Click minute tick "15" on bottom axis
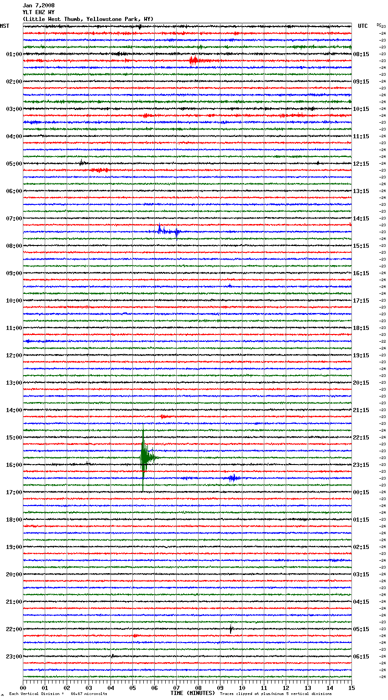Screen dimensions: 388x700 point(351,688)
